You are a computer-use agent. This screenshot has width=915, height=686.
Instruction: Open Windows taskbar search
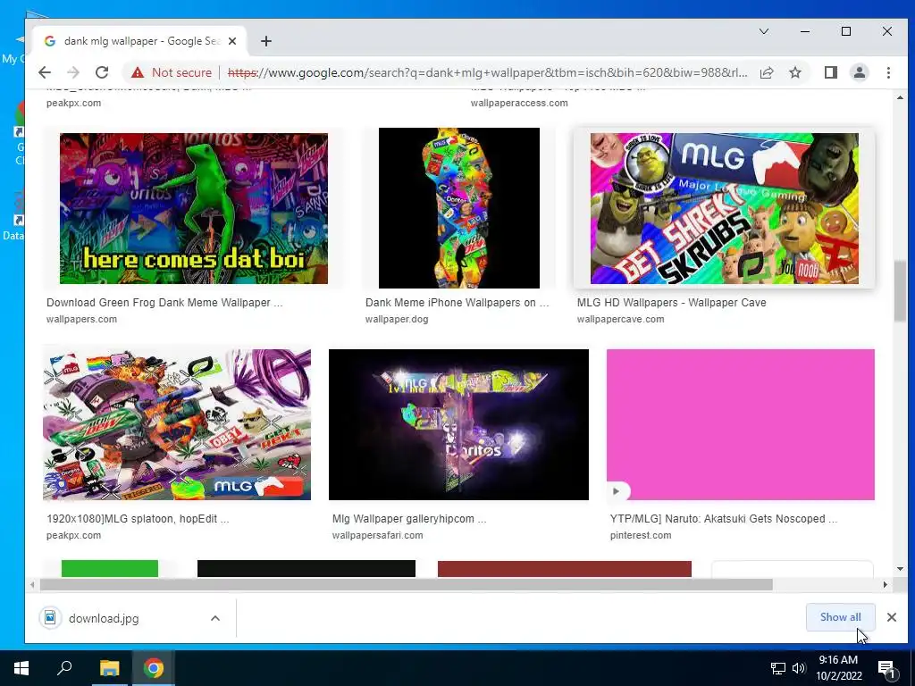point(64,668)
